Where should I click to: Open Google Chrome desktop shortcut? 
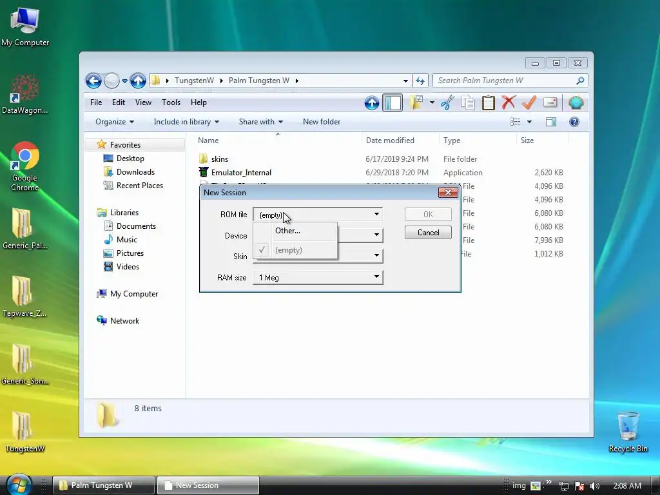(x=25, y=167)
